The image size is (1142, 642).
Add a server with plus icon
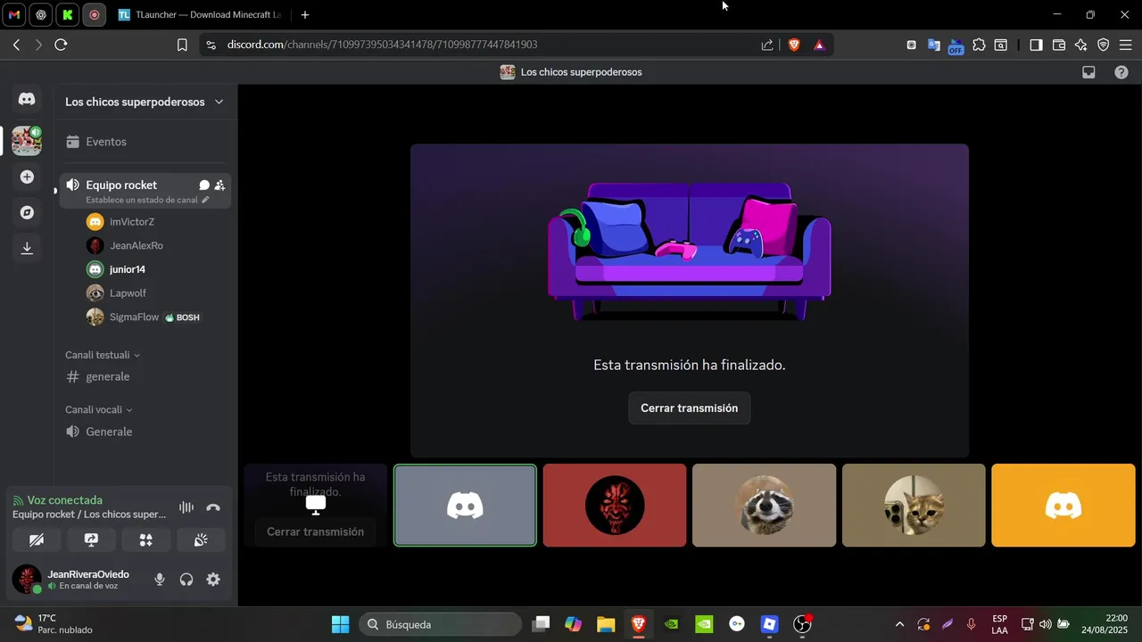coord(27,177)
